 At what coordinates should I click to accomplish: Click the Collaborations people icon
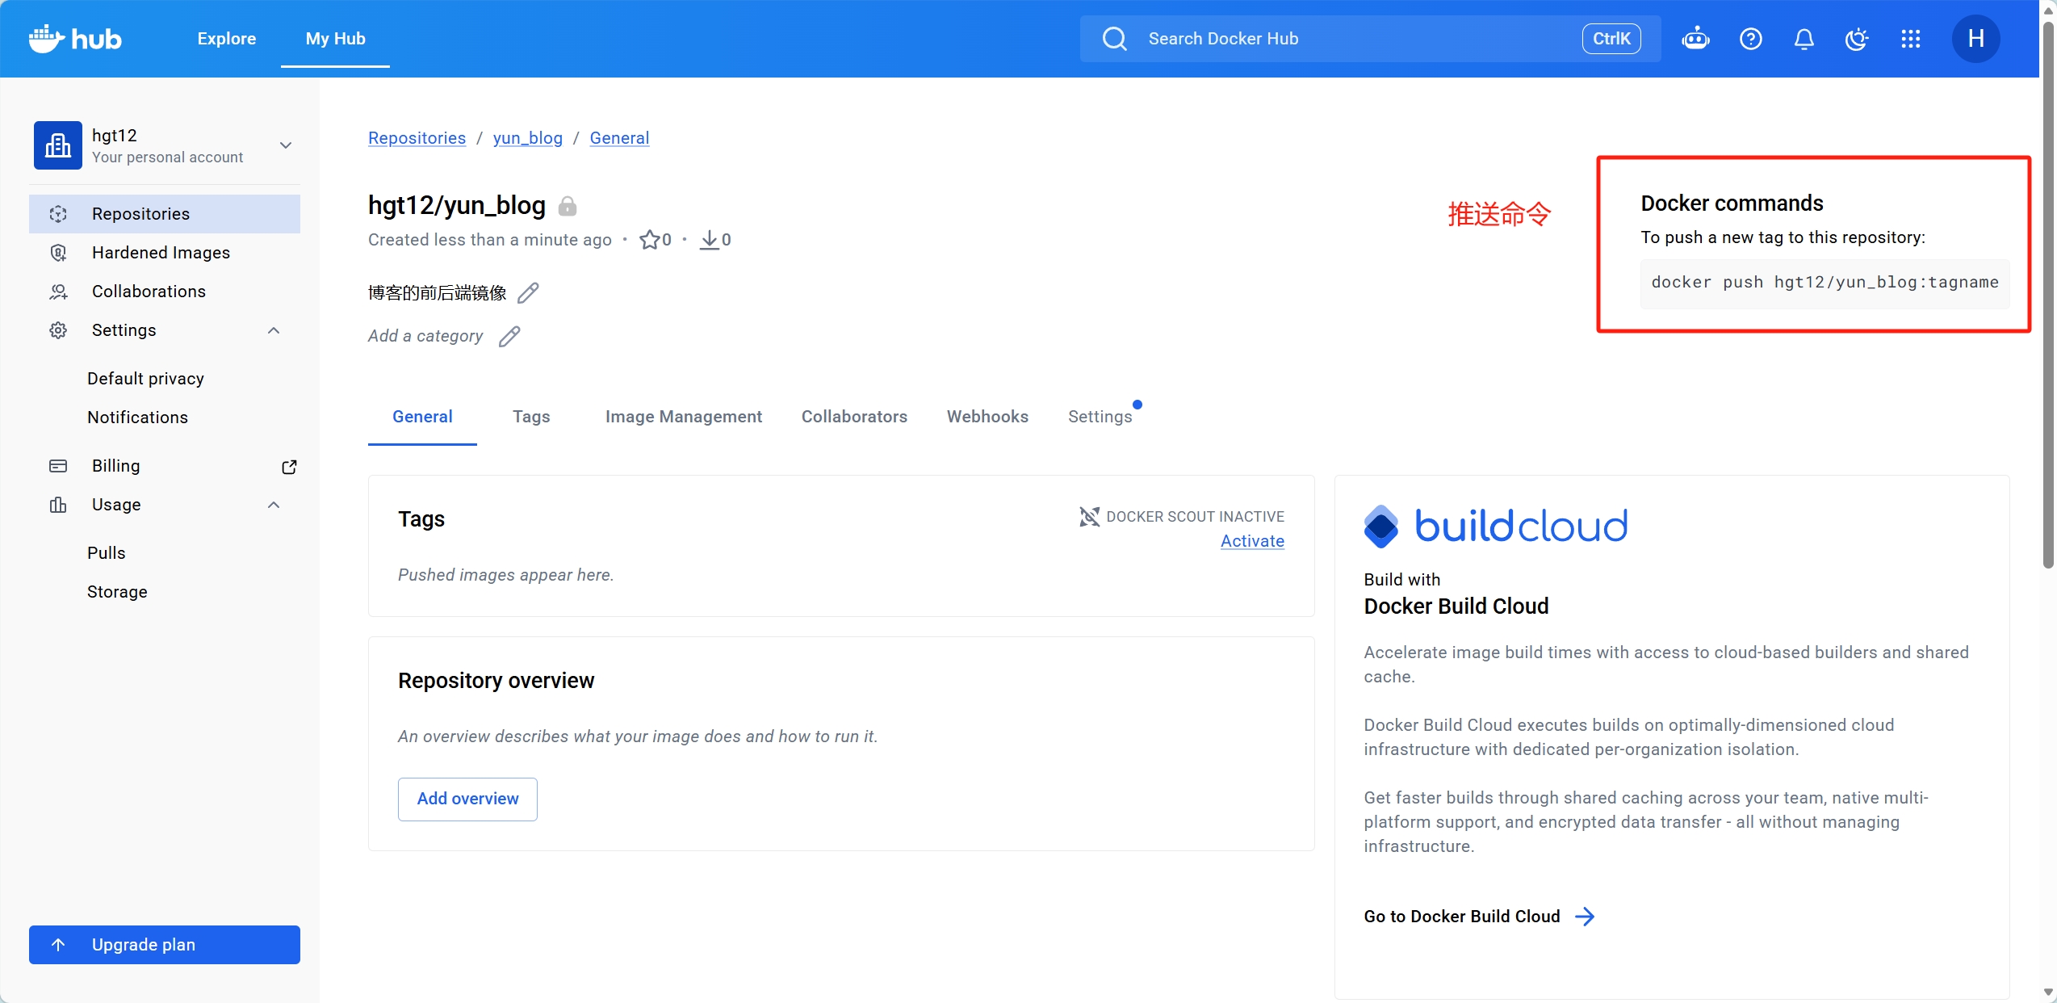point(58,292)
